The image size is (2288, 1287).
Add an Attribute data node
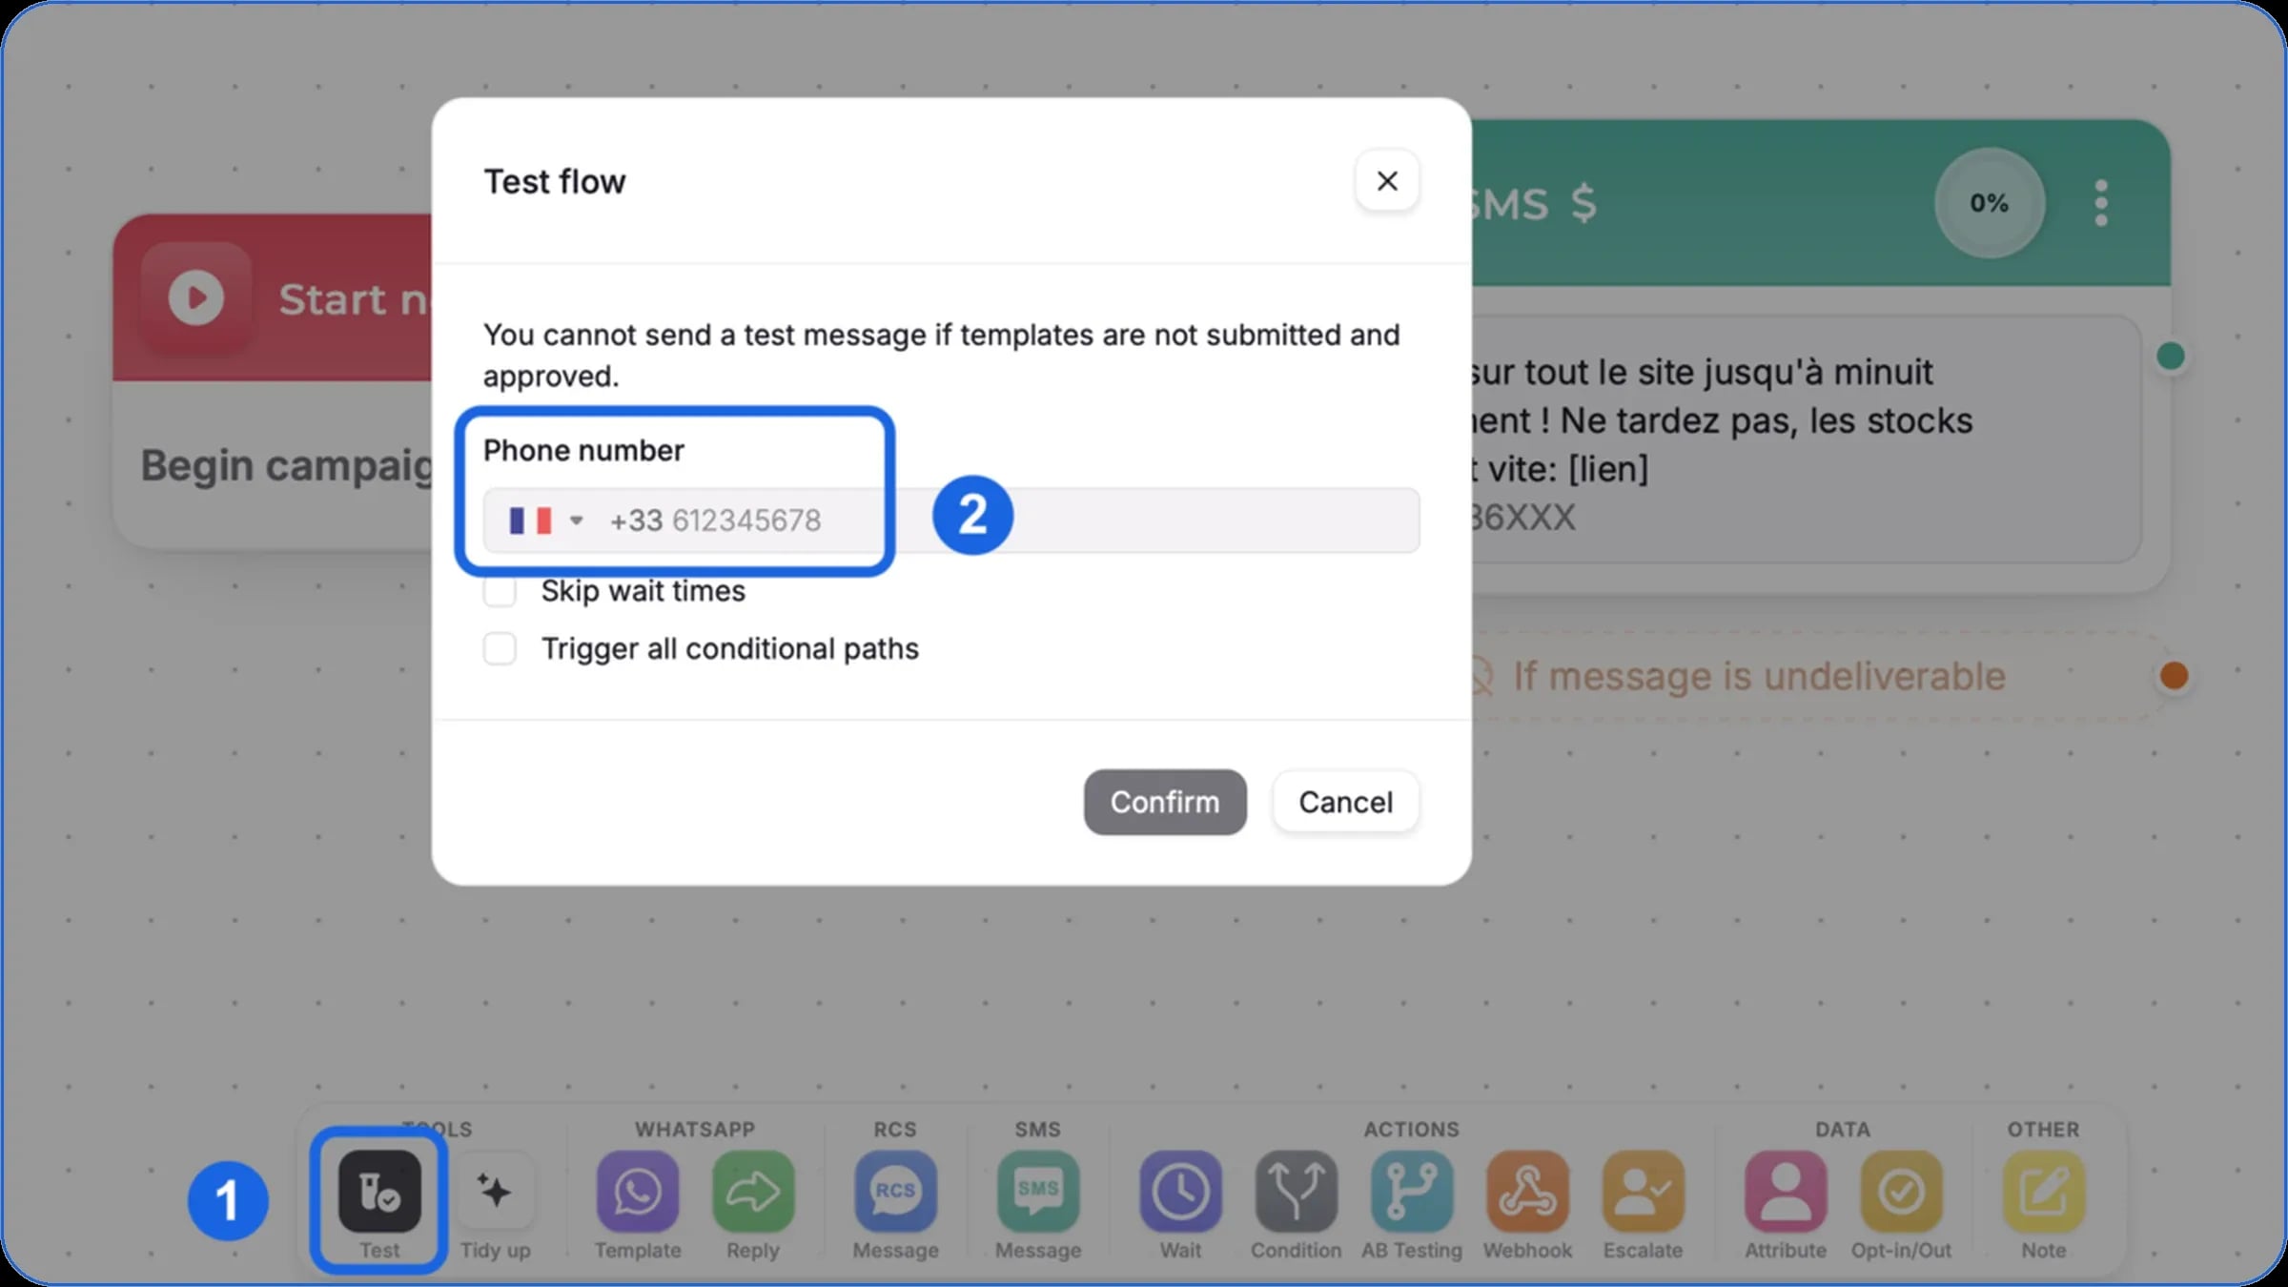click(x=1786, y=1192)
